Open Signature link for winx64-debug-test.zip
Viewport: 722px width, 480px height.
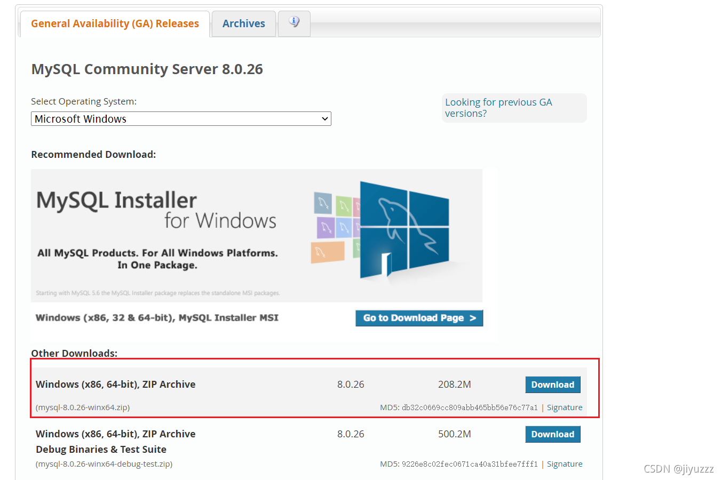(x=565, y=464)
